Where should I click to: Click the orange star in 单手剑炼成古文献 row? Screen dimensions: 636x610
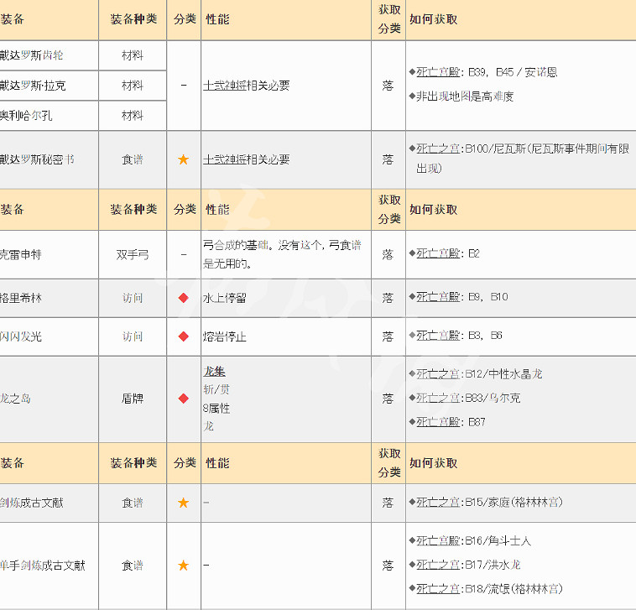coord(184,566)
